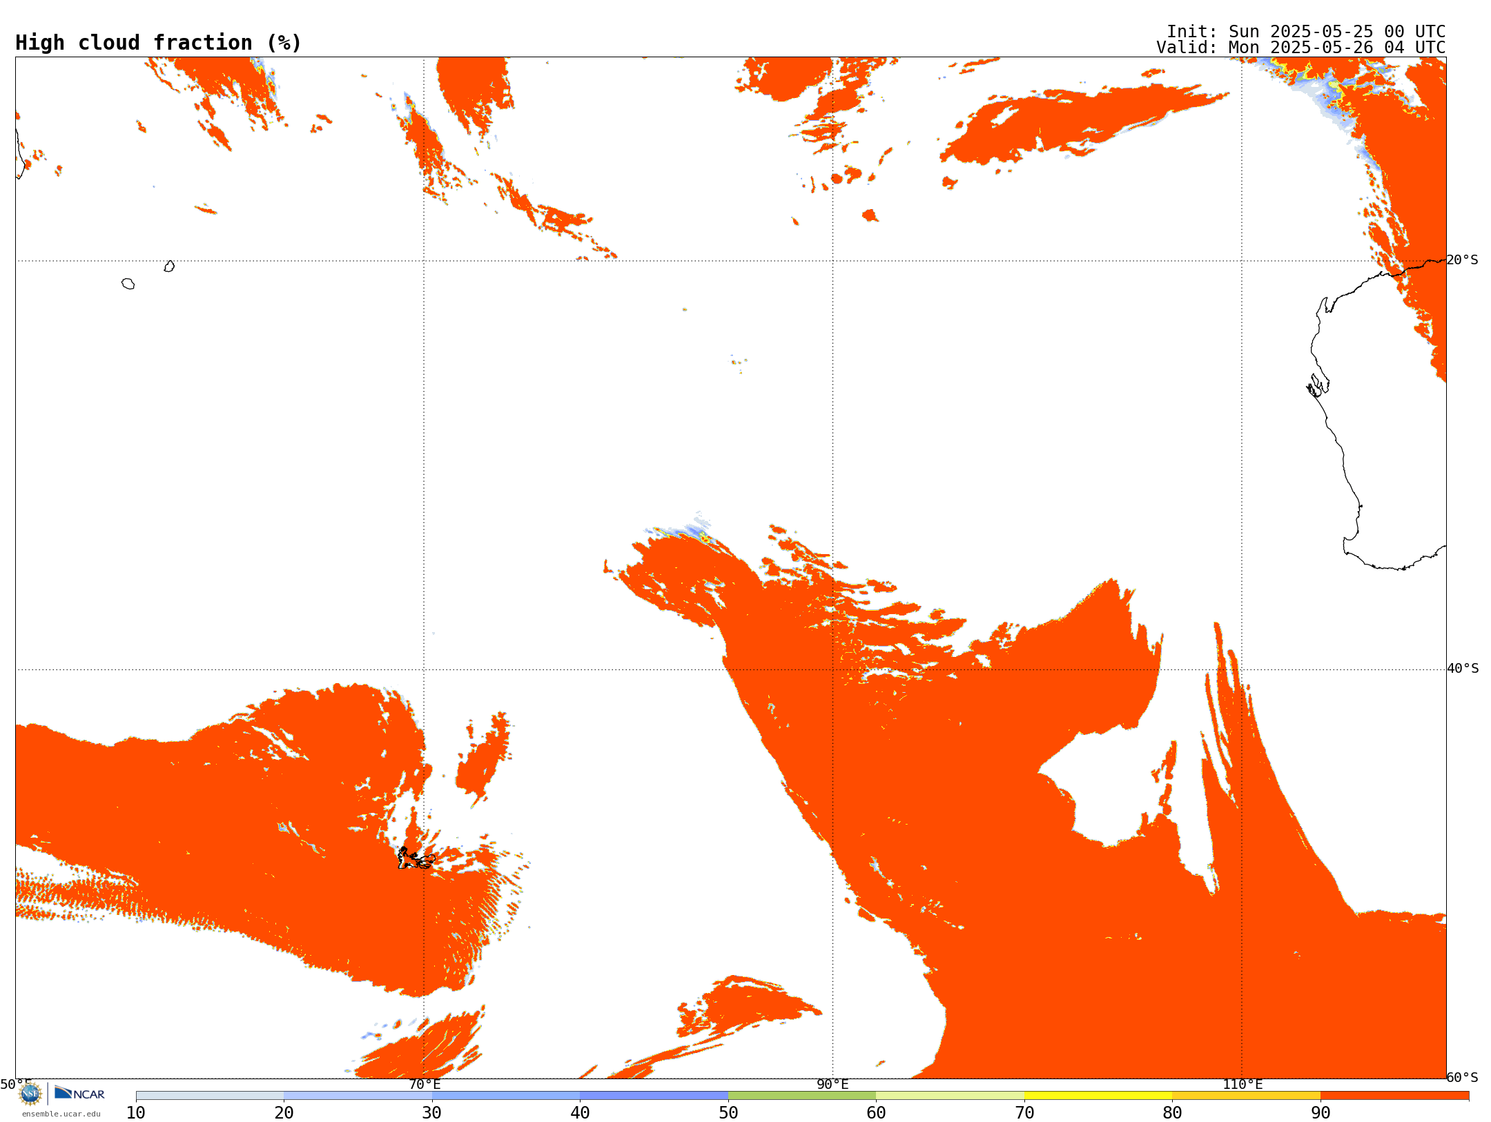The height and width of the screenshot is (1122, 1491).
Task: Click the colorbar tick label 50
Action: pyautogui.click(x=728, y=1112)
